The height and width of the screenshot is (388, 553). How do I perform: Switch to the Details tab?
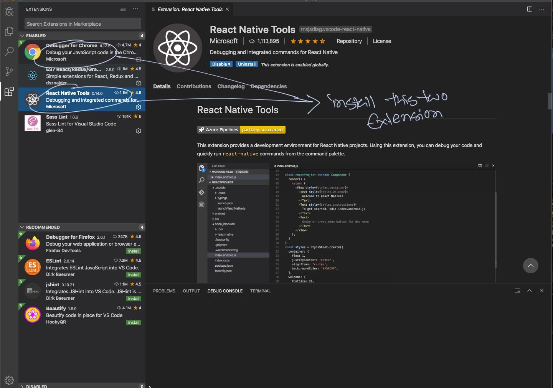point(162,86)
